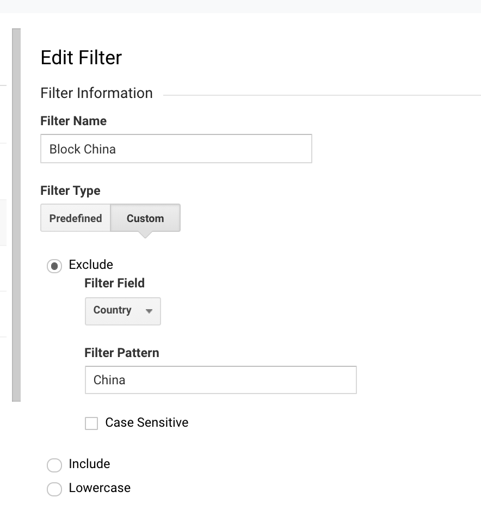Image resolution: width=481 pixels, height=516 pixels.
Task: Click the Filter Field label above Country
Action: [114, 283]
